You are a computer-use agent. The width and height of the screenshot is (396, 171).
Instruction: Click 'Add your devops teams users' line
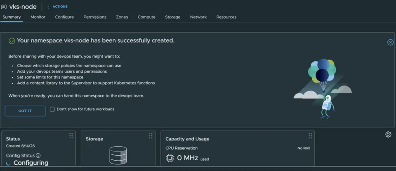point(62,71)
